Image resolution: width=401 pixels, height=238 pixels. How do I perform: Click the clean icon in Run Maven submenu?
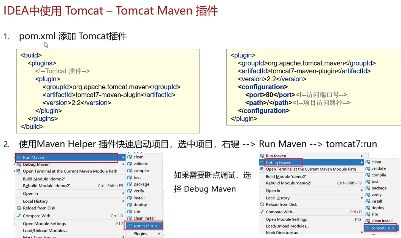click(130, 157)
